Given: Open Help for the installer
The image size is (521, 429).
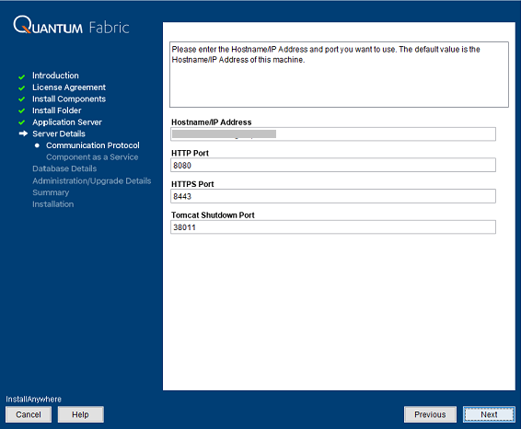Looking at the screenshot, I should (80, 414).
